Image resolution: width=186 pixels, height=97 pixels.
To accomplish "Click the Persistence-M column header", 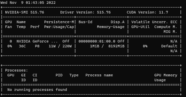I will point(59,22).
